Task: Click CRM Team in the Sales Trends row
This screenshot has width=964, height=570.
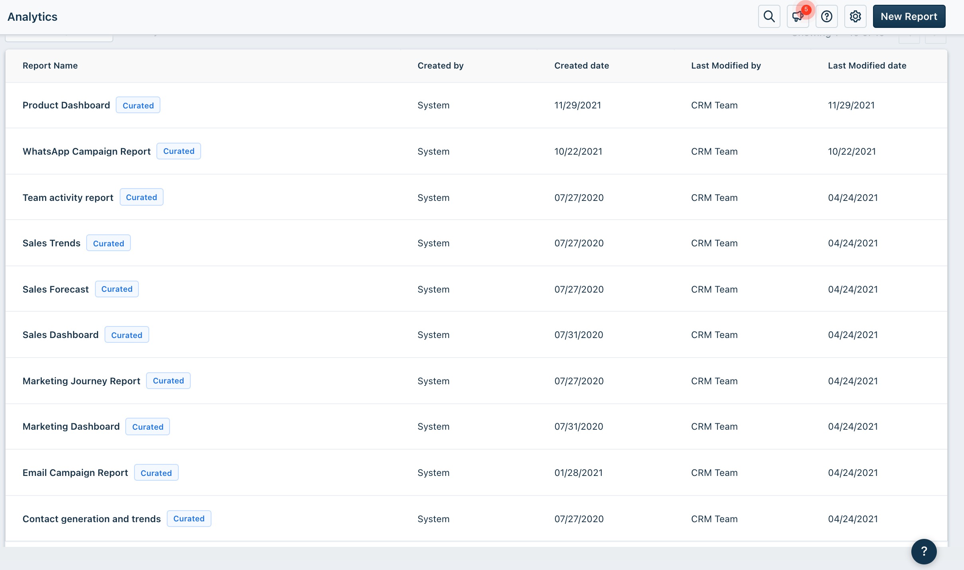Action: (x=715, y=243)
